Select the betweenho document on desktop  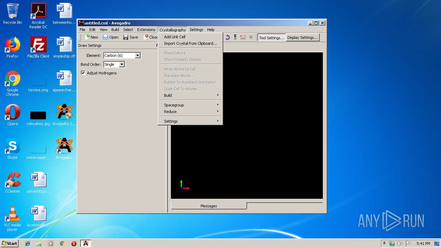pyautogui.click(x=64, y=14)
